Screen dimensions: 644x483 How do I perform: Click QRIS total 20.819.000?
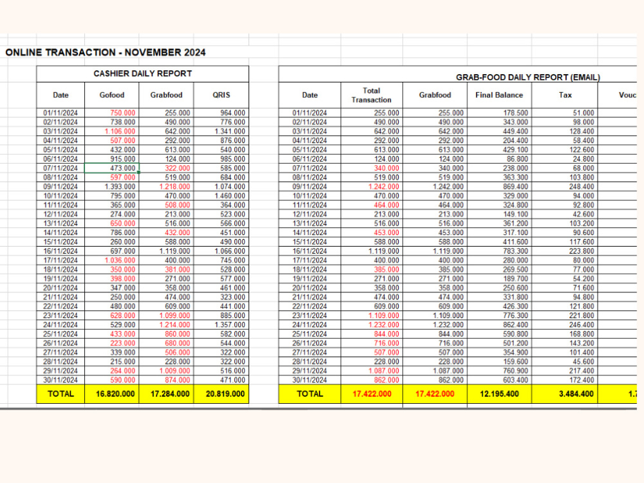click(225, 394)
